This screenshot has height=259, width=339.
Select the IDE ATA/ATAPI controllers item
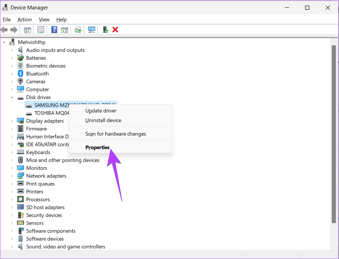click(47, 144)
